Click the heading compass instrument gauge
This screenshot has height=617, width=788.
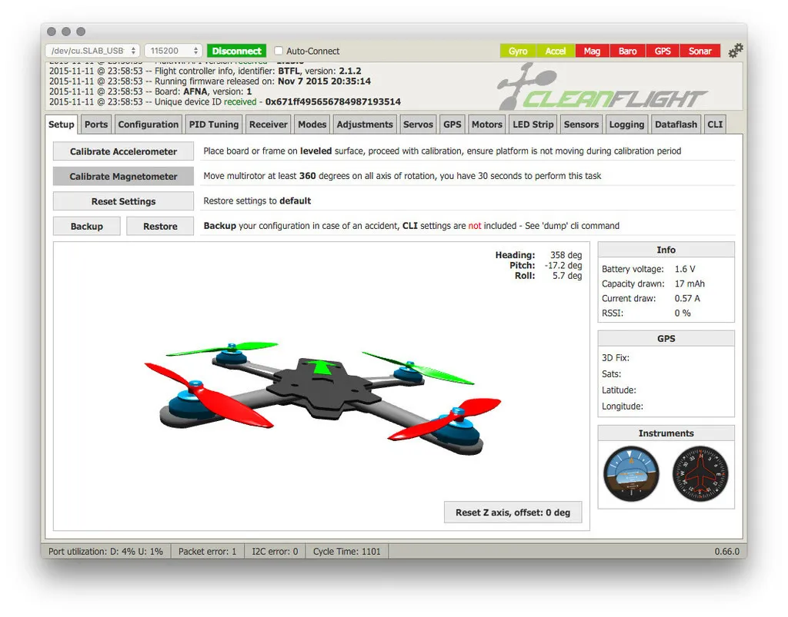pyautogui.click(x=700, y=475)
